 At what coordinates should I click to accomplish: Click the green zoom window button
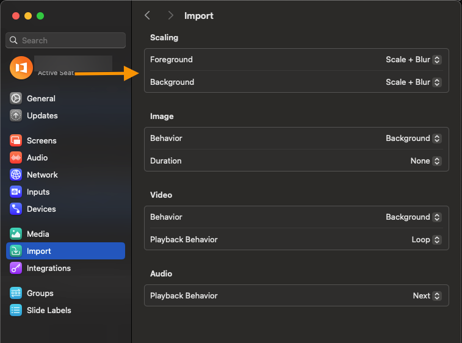click(x=40, y=16)
